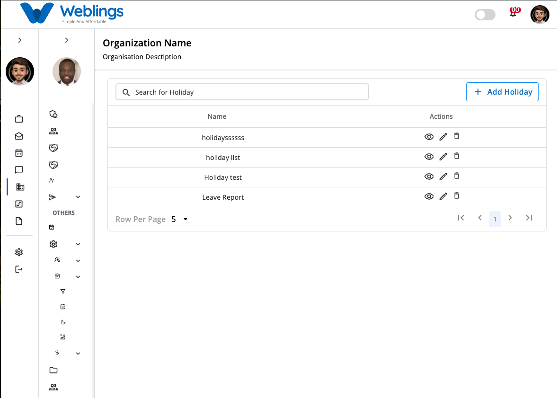Go to the next page
The width and height of the screenshot is (557, 398).
point(510,218)
